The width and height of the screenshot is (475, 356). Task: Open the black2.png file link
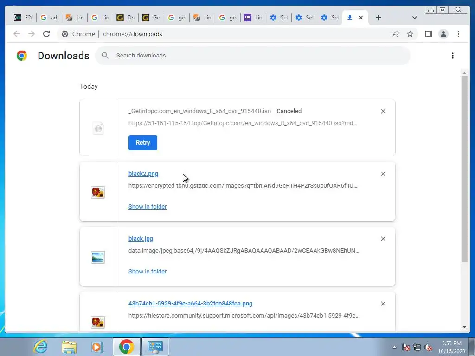(143, 174)
